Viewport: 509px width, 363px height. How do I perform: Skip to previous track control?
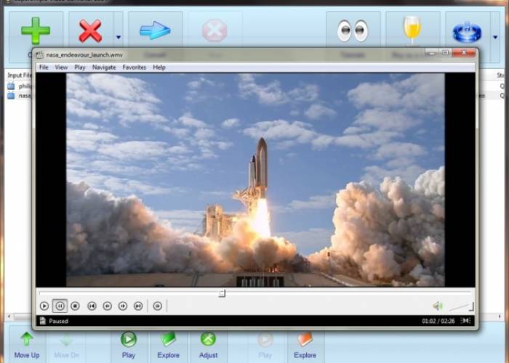click(x=92, y=306)
